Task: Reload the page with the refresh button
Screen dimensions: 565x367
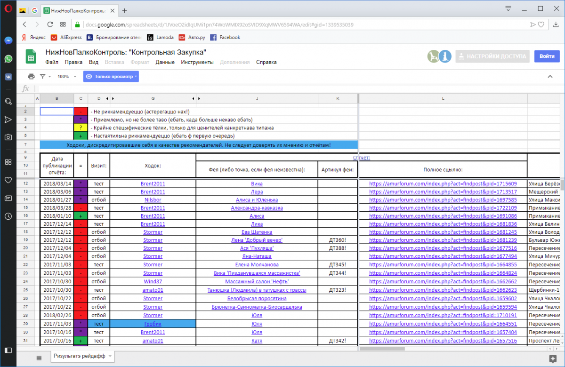Action: 50,24
